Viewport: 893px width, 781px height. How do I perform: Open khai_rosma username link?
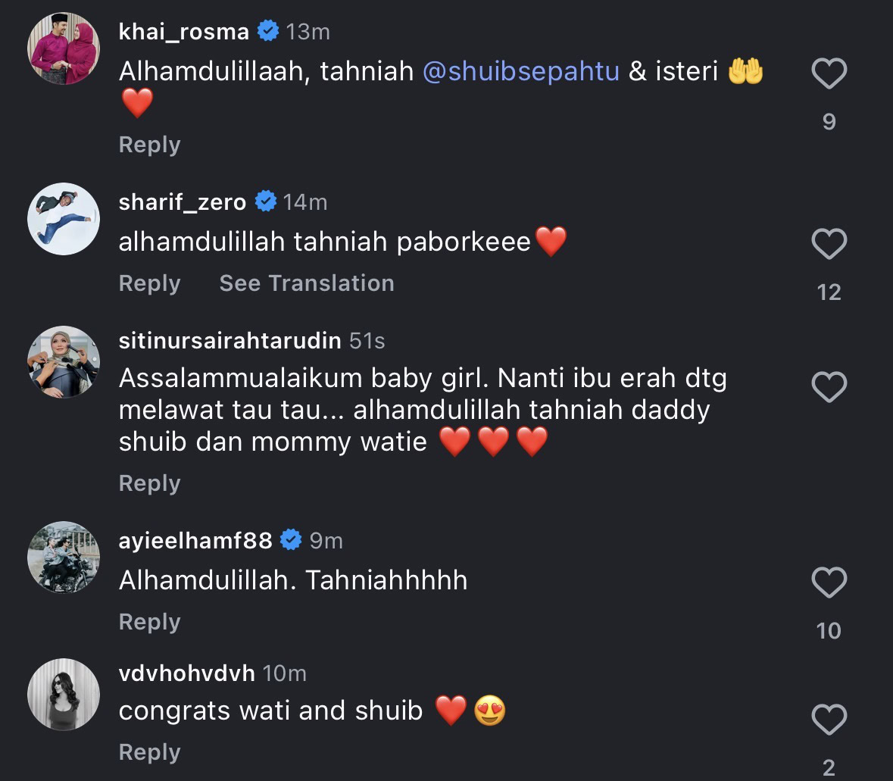(184, 32)
